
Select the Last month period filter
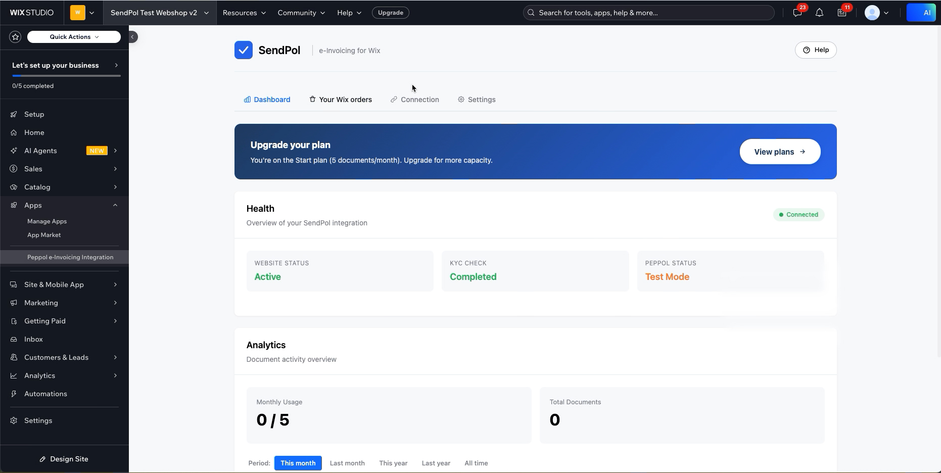coord(347,463)
